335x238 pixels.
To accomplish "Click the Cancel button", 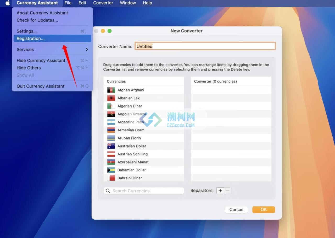I will coord(236,209).
